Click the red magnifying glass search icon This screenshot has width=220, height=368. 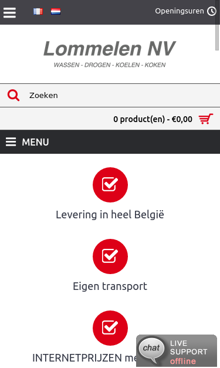pyautogui.click(x=13, y=95)
